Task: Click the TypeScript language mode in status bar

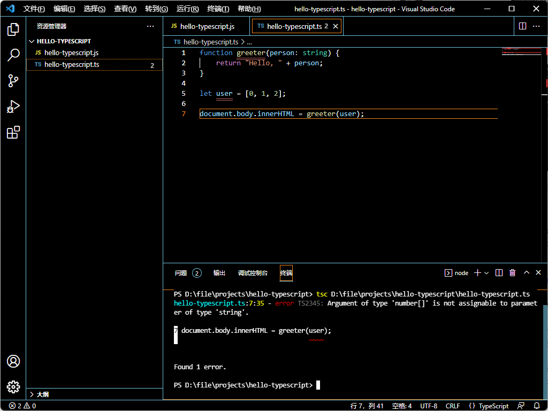Action: point(489,406)
